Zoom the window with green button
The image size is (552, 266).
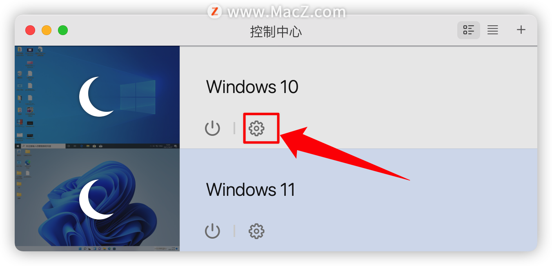point(63,30)
